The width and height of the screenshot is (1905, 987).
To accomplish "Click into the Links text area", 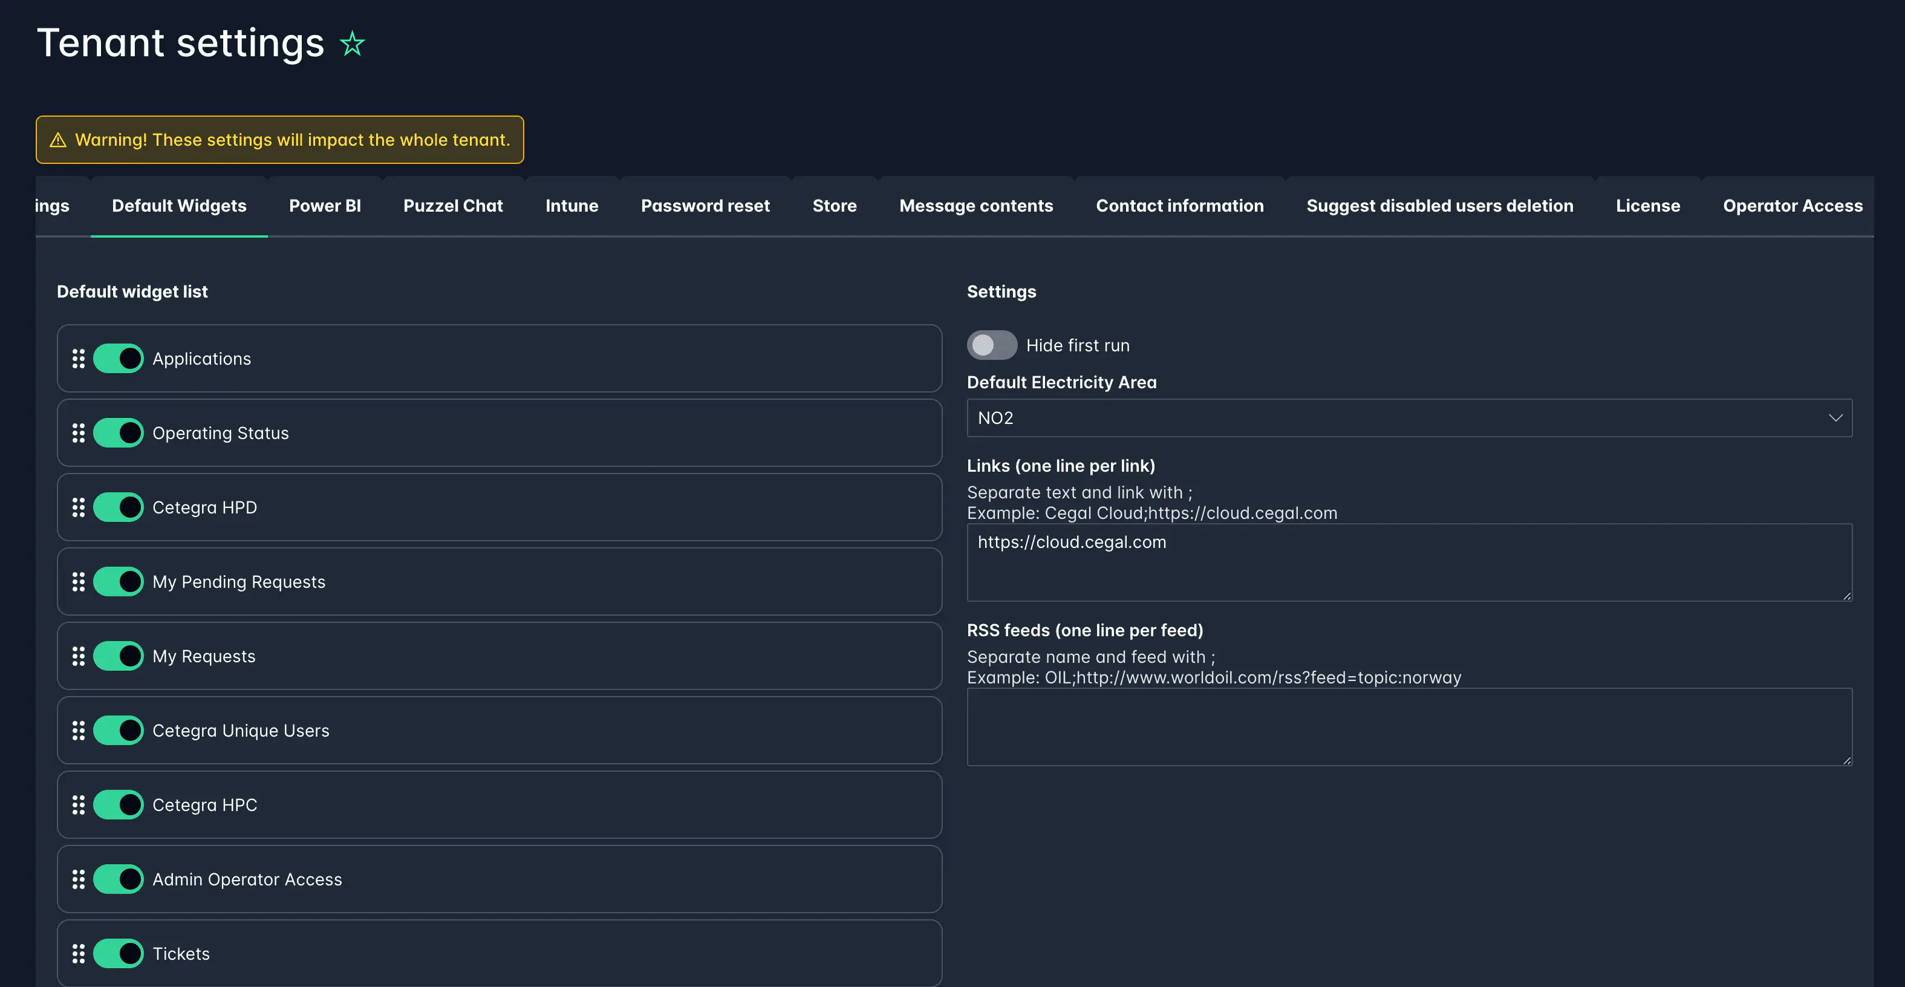I will click(x=1408, y=562).
